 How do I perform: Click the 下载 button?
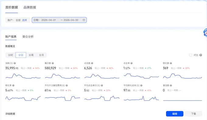194,114
